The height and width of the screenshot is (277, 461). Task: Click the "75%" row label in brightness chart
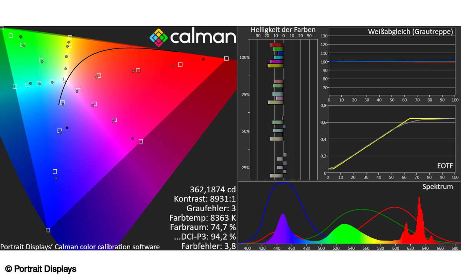[245, 94]
